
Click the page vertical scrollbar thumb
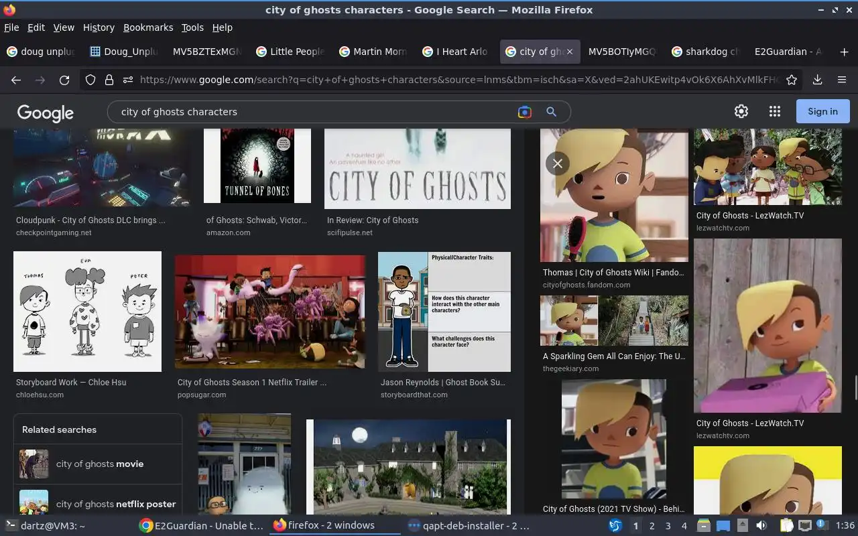(x=855, y=387)
